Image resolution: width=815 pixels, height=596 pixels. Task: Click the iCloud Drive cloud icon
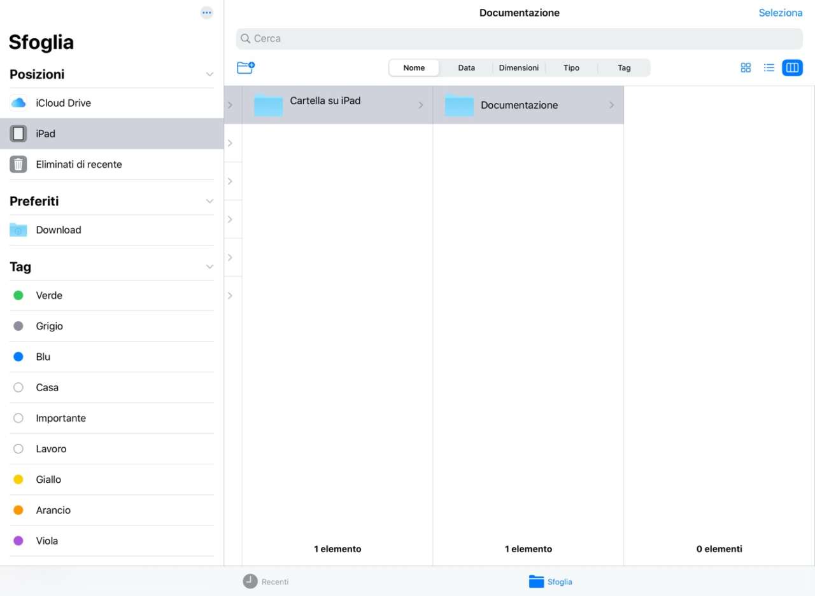coord(18,103)
